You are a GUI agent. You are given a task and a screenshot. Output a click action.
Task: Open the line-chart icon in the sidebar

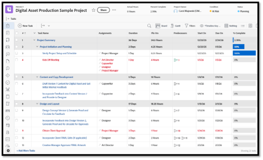(x=8, y=139)
